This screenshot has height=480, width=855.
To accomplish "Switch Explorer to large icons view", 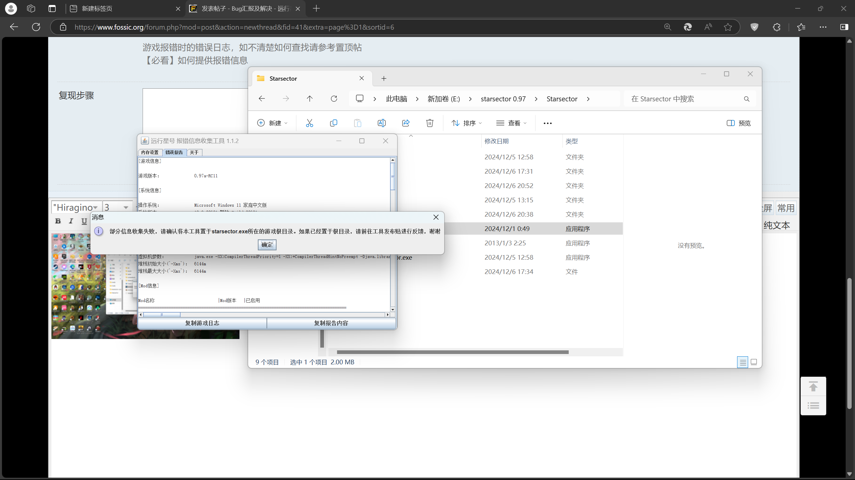I will [753, 362].
